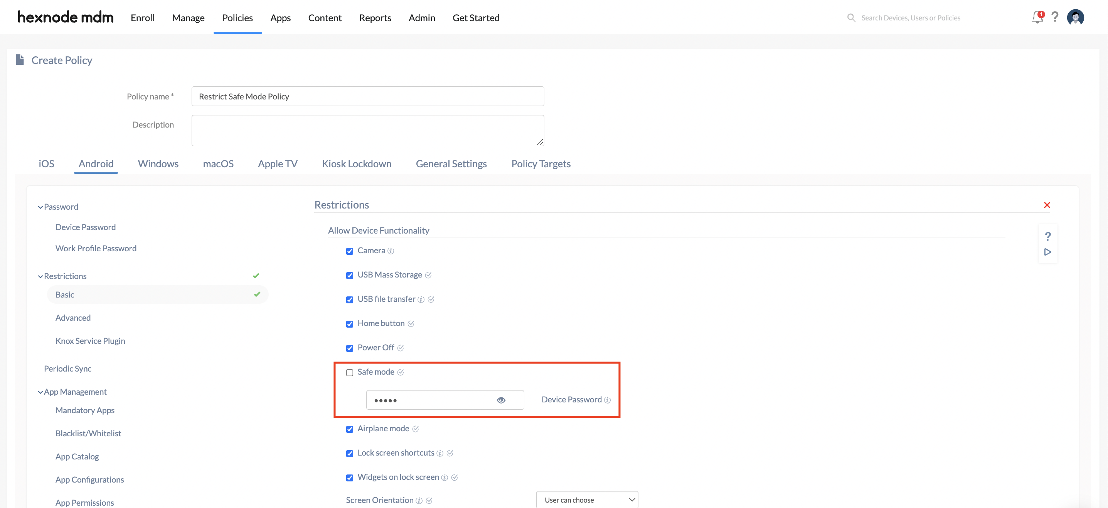Open the Get Started menu
The width and height of the screenshot is (1108, 508).
tap(476, 18)
